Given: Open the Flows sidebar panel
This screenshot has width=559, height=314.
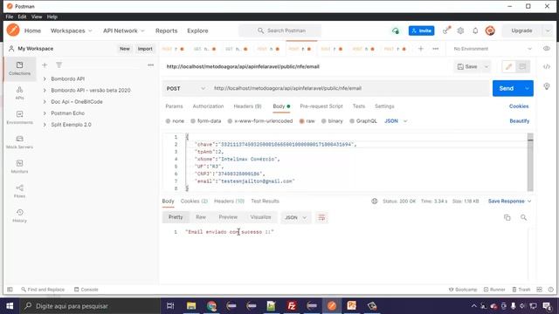Looking at the screenshot, I should click(x=19, y=191).
